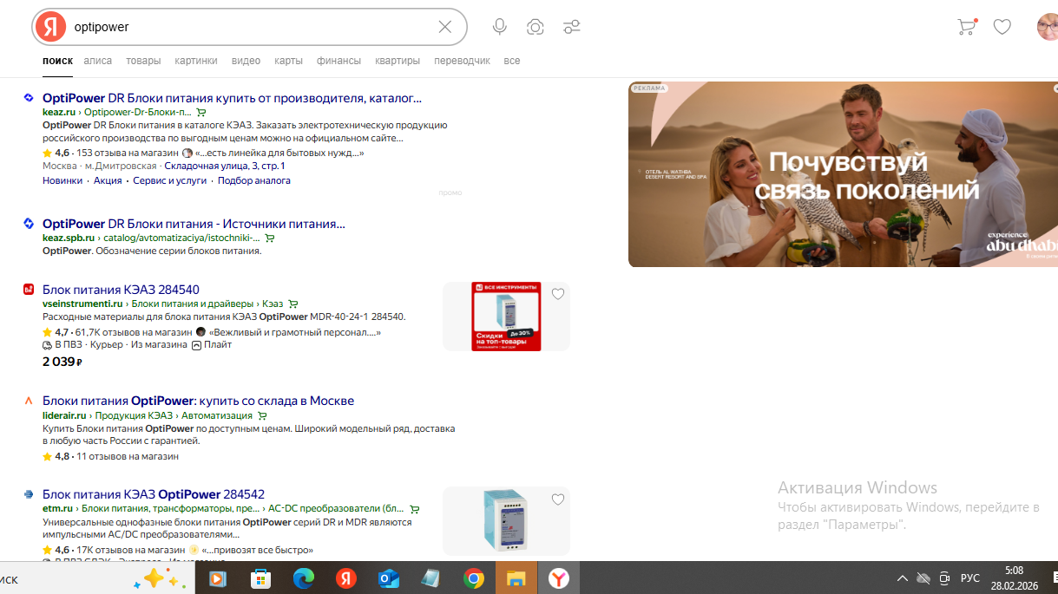Clear the search query with X icon
Image resolution: width=1058 pixels, height=594 pixels.
click(x=445, y=27)
